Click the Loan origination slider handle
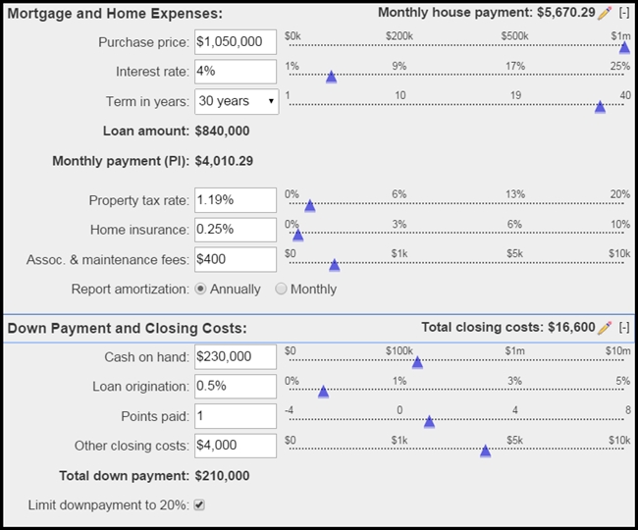The width and height of the screenshot is (638, 530). pos(323,392)
